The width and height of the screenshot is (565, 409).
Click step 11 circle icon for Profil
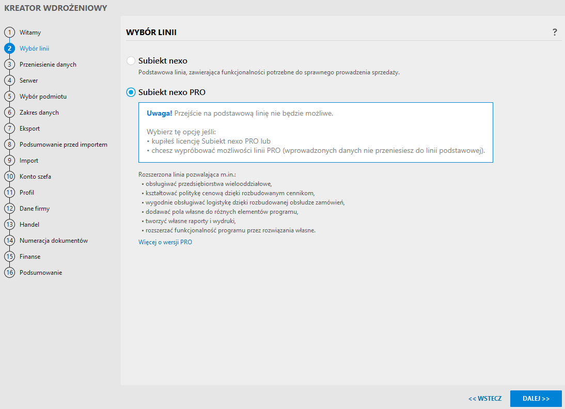(x=9, y=193)
